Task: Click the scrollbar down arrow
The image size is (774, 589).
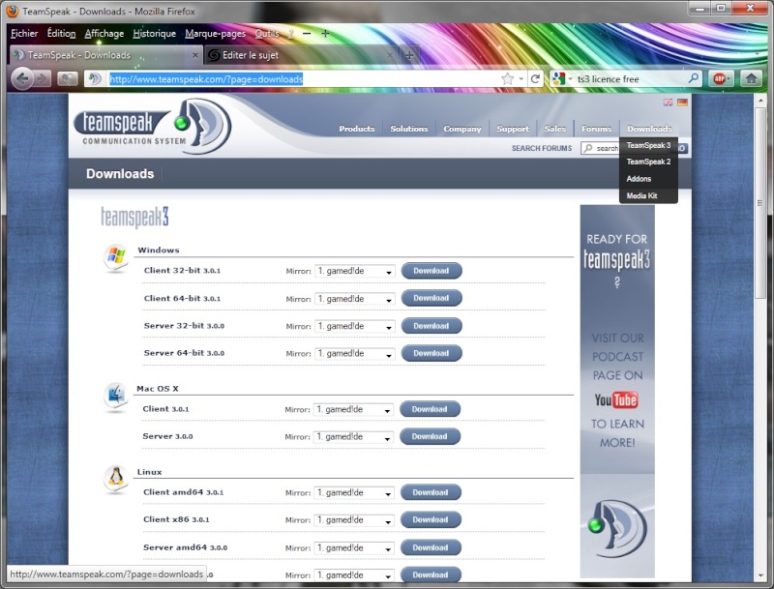Action: click(760, 575)
